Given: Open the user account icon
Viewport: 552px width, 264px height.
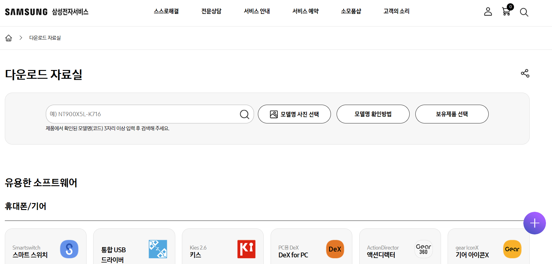Looking at the screenshot, I should (488, 11).
